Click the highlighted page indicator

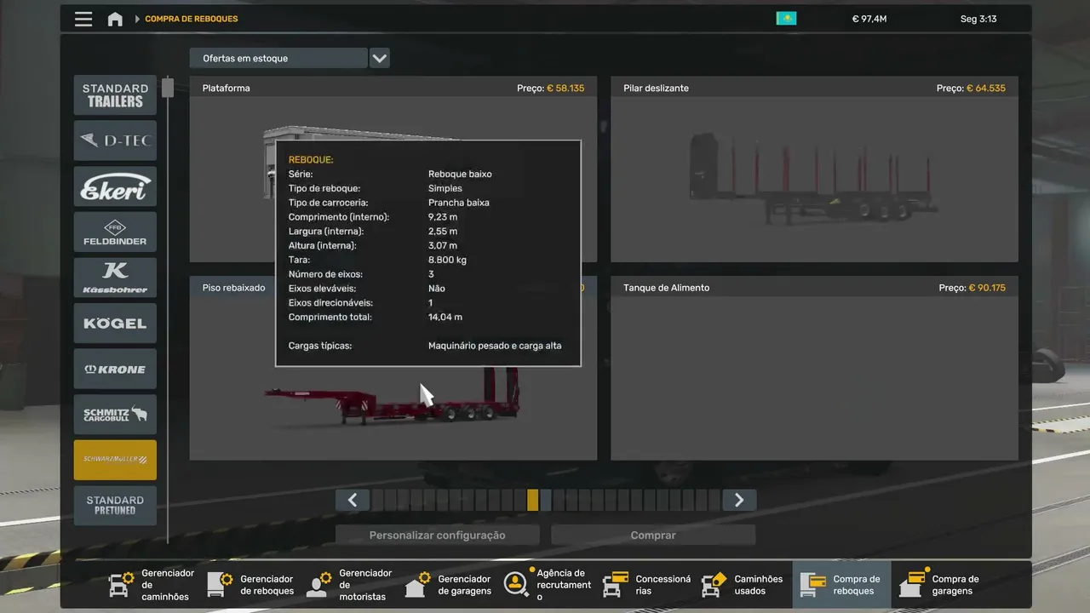click(x=532, y=501)
